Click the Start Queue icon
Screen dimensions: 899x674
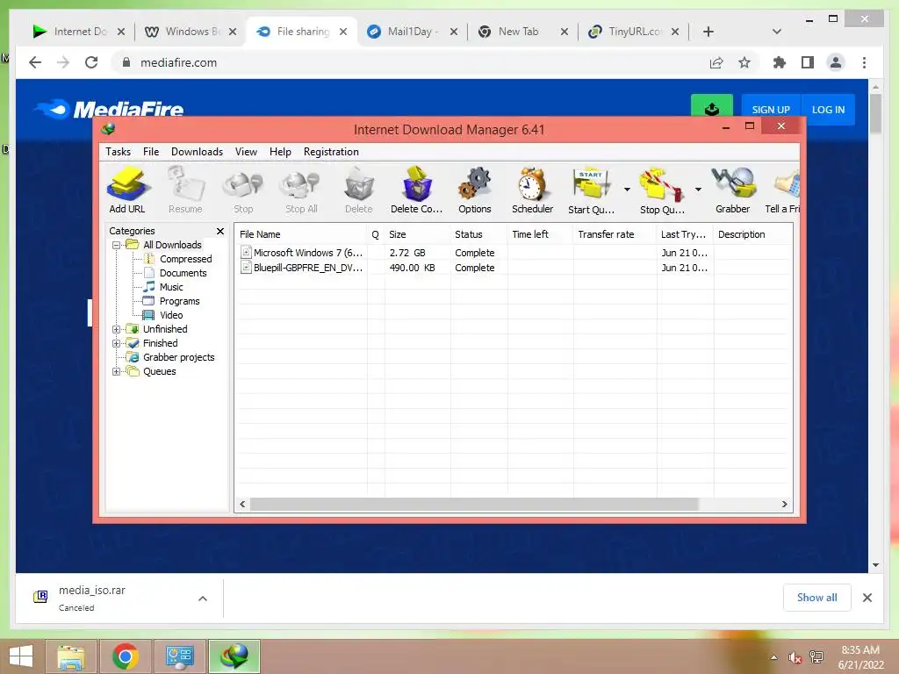[591, 190]
